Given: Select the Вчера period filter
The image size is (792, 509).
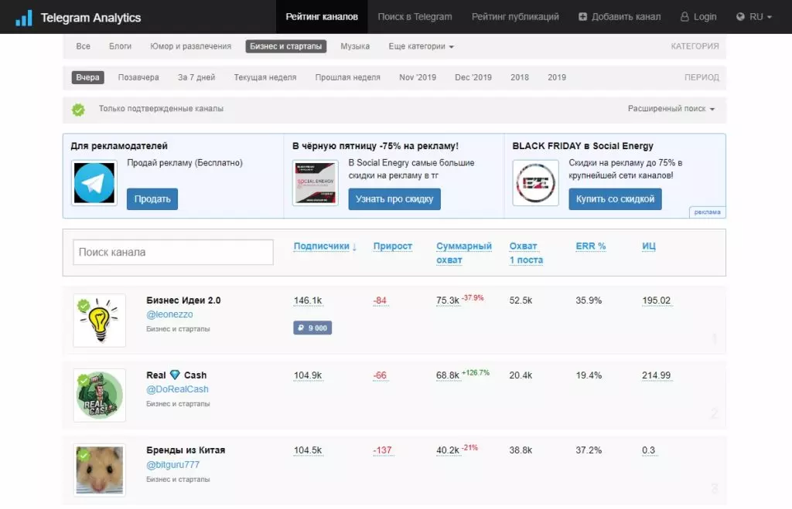Looking at the screenshot, I should [x=87, y=77].
